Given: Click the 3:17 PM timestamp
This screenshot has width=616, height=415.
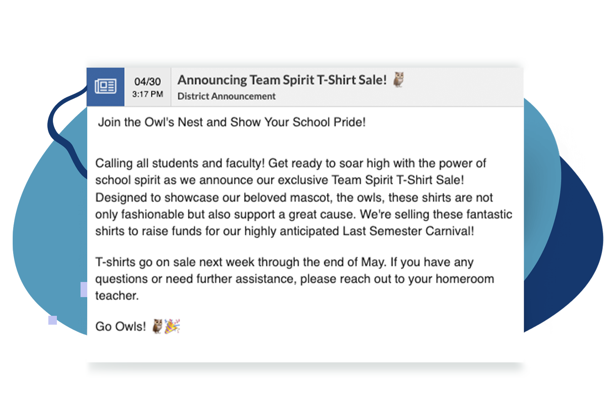Looking at the screenshot, I should pos(148,94).
